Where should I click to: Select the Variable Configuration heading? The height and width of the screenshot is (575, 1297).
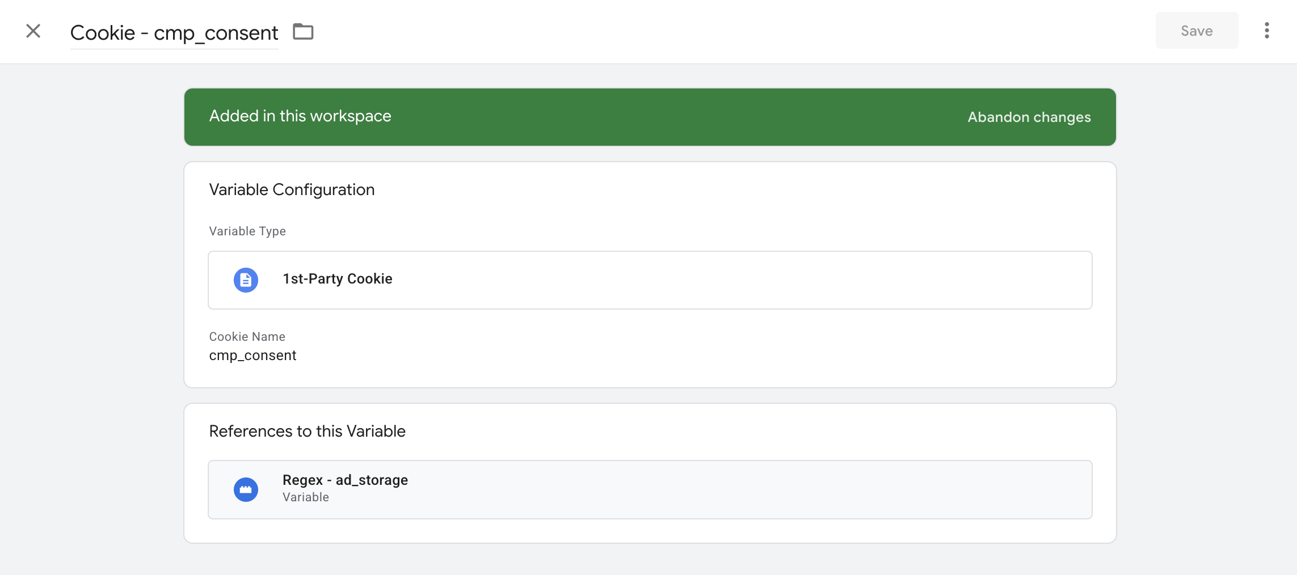coord(292,189)
